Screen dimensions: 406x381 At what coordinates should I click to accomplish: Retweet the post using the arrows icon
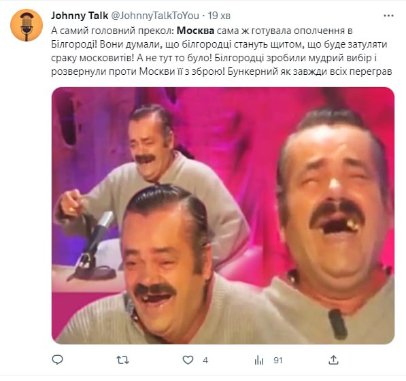122,360
